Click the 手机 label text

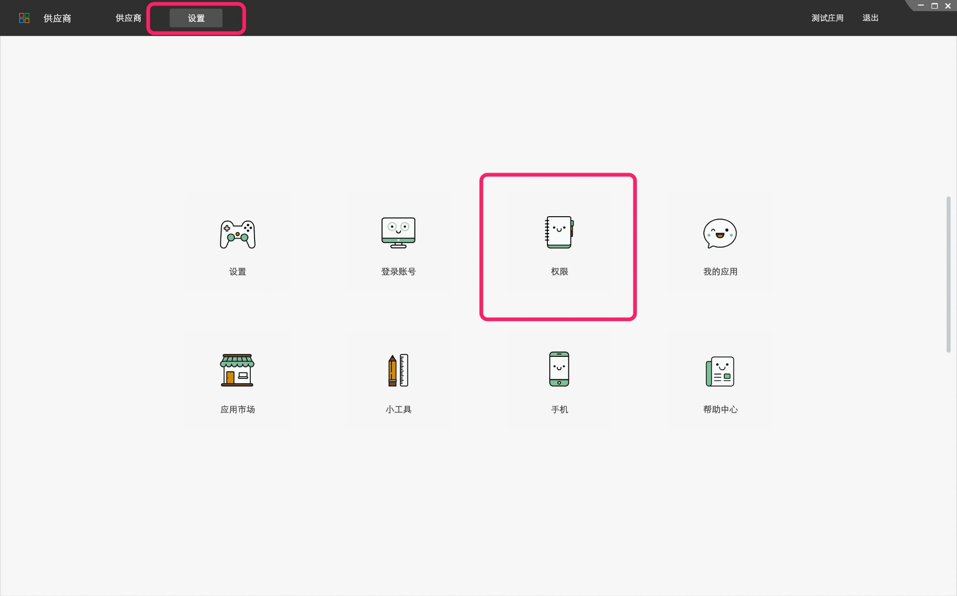click(x=559, y=409)
